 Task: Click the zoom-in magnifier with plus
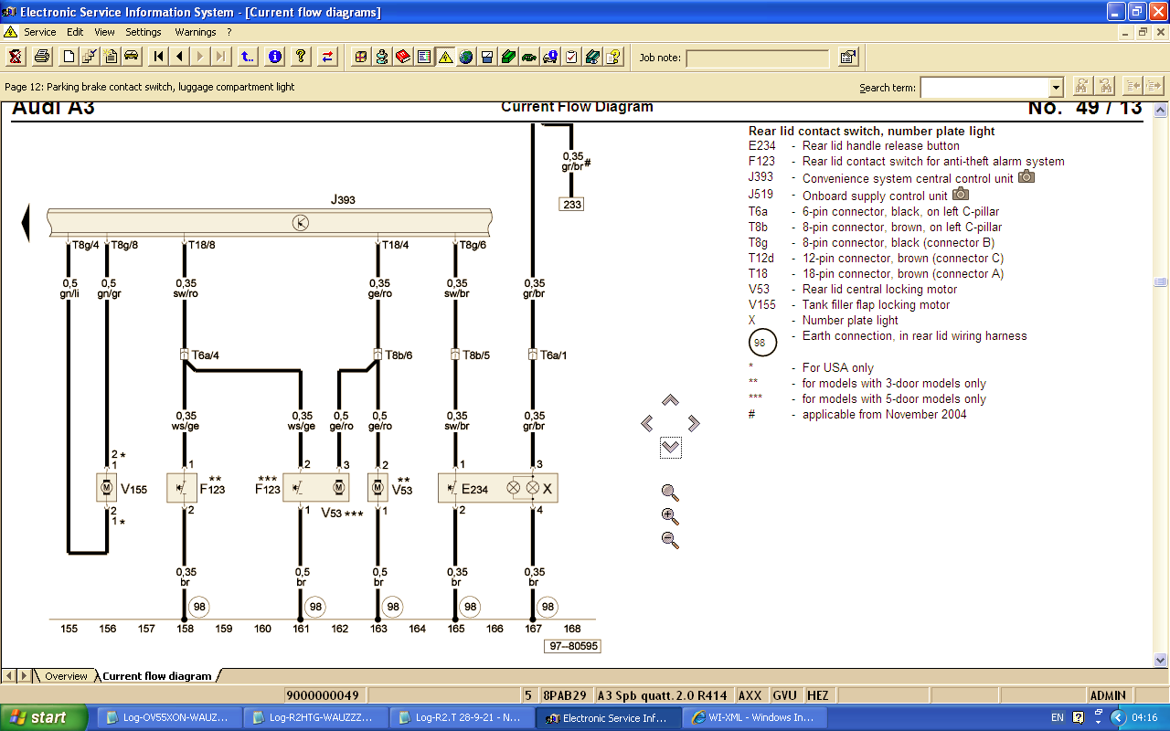point(670,516)
